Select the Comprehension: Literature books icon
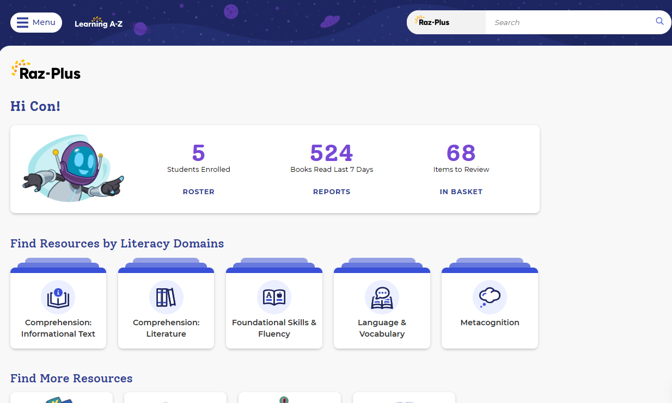 tap(166, 297)
